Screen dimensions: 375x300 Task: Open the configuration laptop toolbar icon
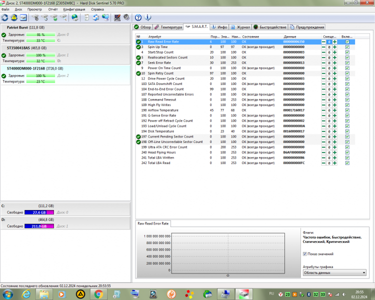coord(117,17)
